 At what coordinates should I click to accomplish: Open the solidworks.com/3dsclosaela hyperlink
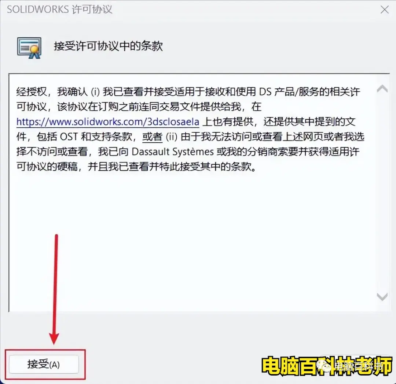pyautogui.click(x=108, y=122)
